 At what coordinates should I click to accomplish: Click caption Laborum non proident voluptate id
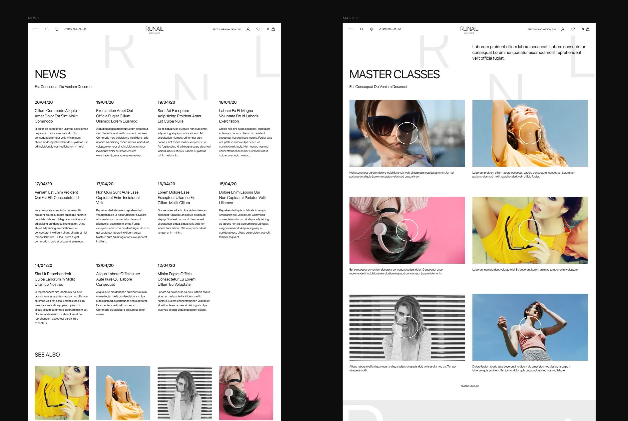click(x=525, y=270)
